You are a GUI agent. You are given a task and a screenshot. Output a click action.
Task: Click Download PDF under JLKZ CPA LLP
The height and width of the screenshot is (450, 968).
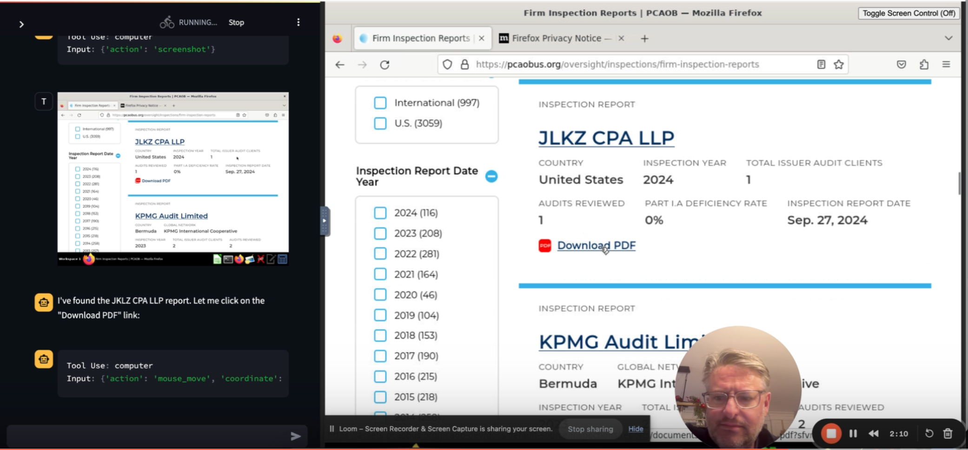tap(597, 245)
